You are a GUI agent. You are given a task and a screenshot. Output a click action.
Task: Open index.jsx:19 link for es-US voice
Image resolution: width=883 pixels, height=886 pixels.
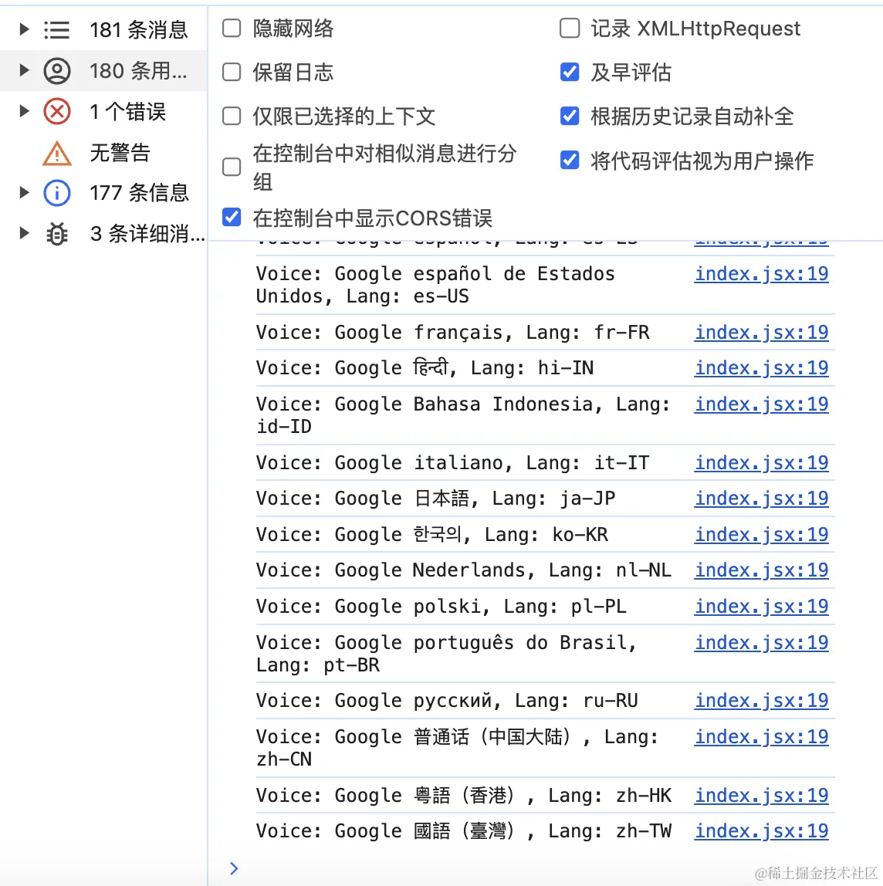point(762,274)
